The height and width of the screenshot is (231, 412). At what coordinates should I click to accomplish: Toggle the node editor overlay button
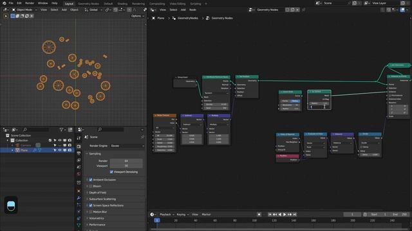[402, 10]
